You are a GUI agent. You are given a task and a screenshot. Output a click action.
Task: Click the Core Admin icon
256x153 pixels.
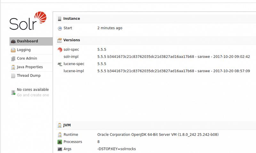coord(13,59)
